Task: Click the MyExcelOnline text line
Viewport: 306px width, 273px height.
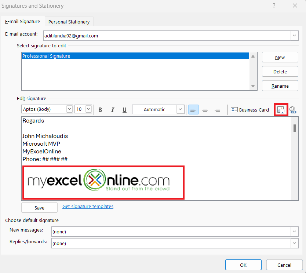Action: pyautogui.click(x=42, y=152)
